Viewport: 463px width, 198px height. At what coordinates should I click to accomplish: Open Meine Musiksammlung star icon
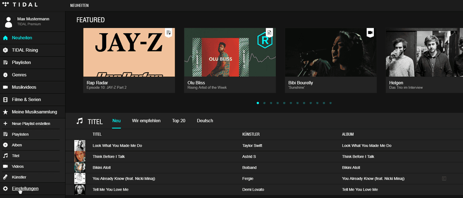pyautogui.click(x=6, y=112)
